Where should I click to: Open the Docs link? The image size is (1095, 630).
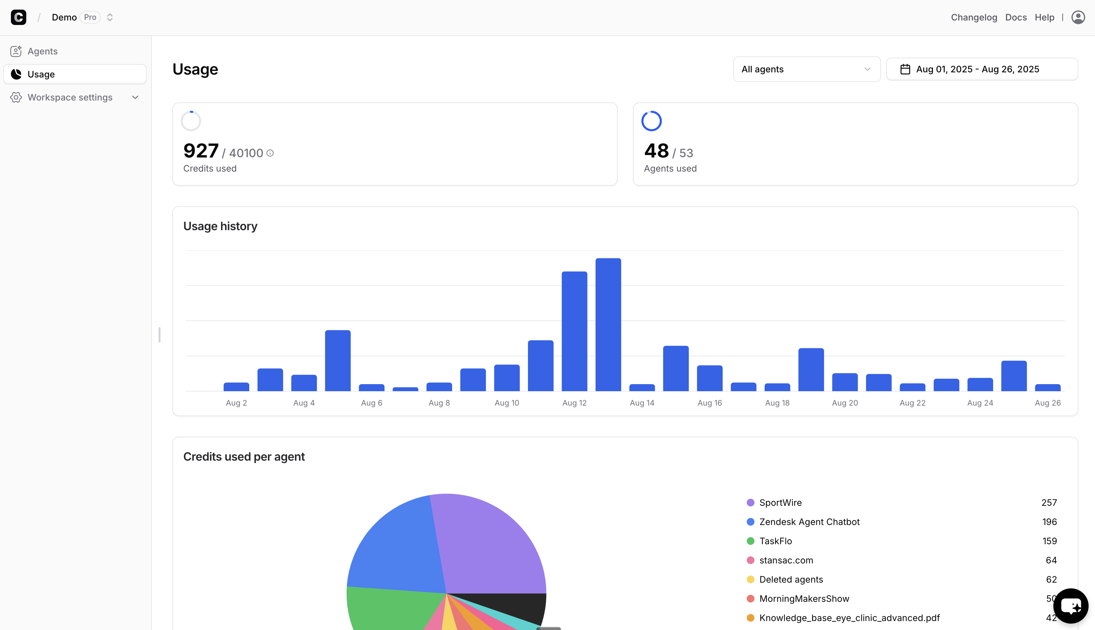tap(1016, 17)
